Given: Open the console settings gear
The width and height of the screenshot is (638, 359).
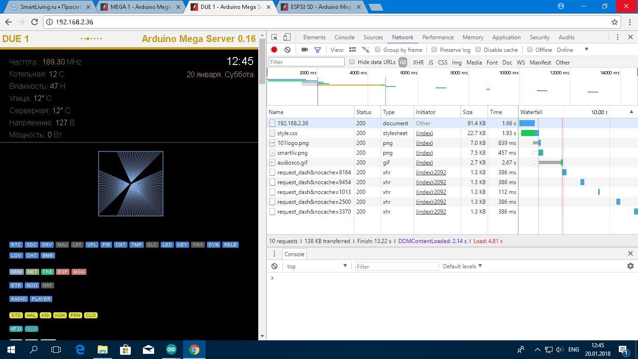Looking at the screenshot, I should point(630,266).
